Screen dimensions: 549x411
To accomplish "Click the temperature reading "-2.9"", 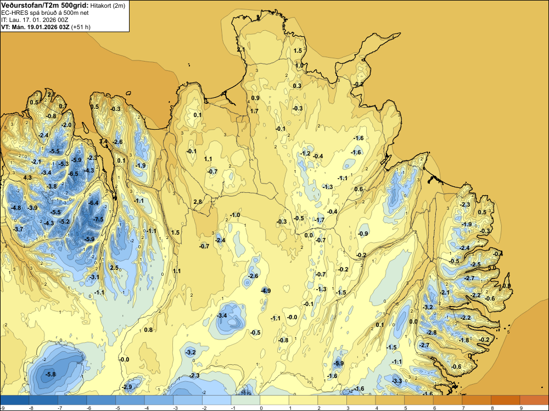I will tap(127, 387).
